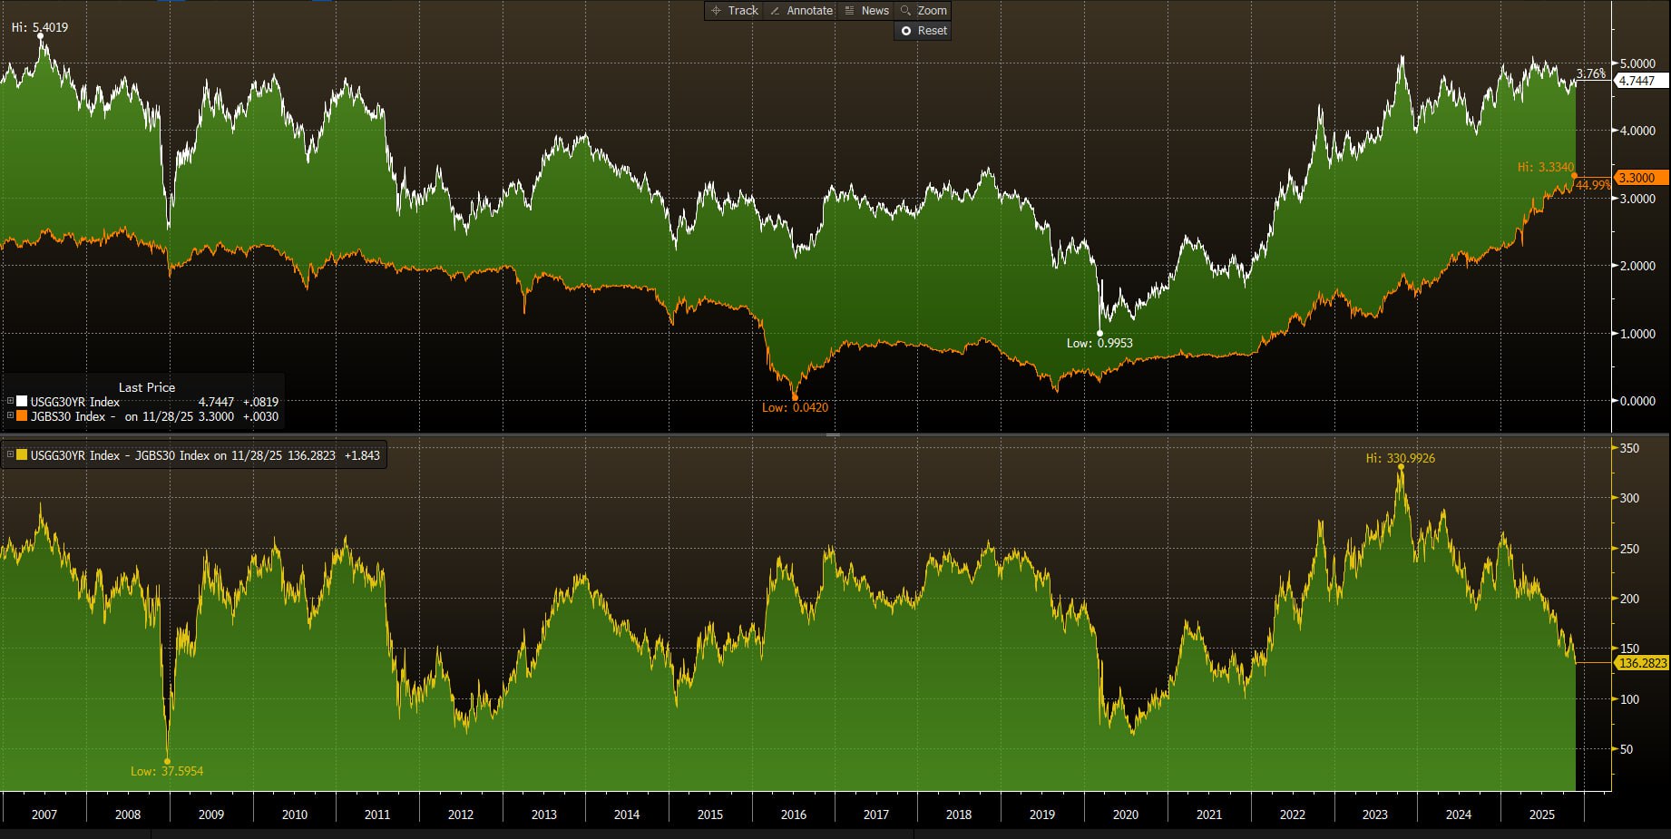This screenshot has height=839, width=1671.
Task: Click the Annotate pencil icon
Action: [775, 11]
